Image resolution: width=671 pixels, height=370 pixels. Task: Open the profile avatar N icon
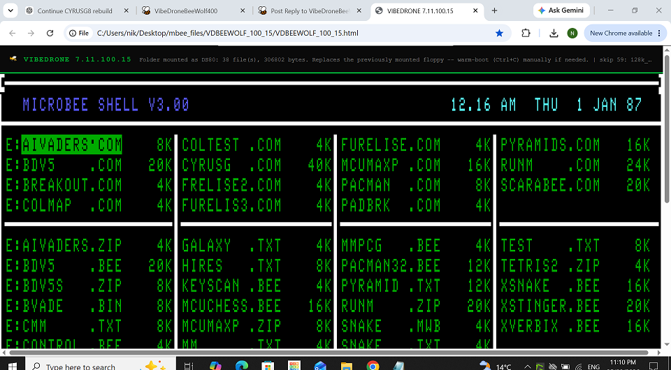pos(572,33)
